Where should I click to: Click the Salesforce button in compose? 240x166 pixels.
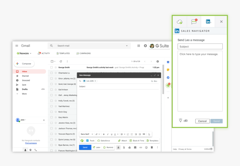(104, 140)
